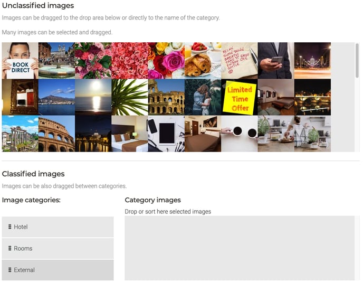Click the man holding smartphone photo
This screenshot has width=363, height=283.
click(x=276, y=61)
